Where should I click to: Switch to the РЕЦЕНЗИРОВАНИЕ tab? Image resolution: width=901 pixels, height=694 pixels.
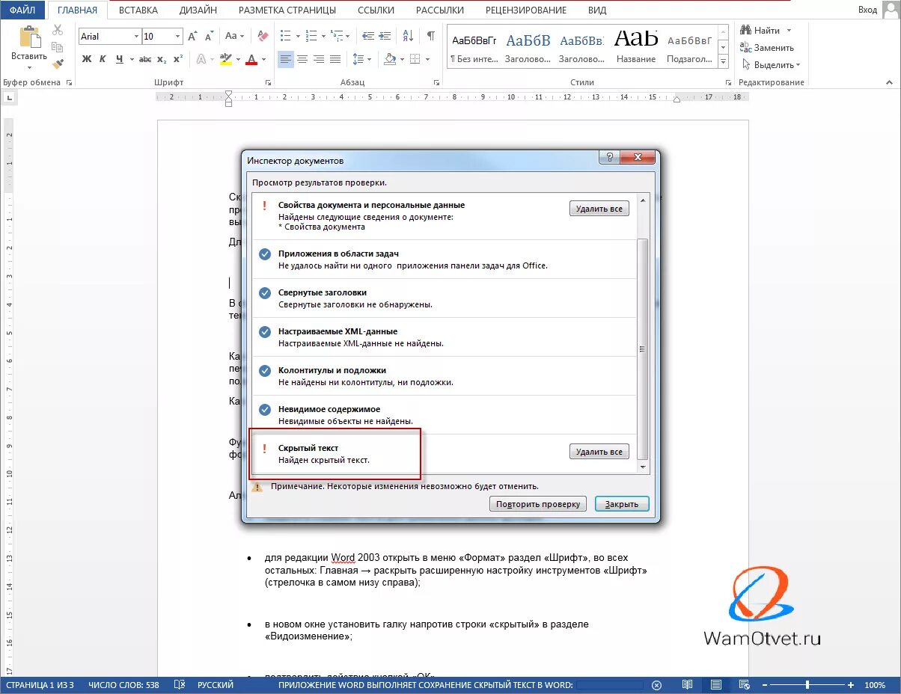pos(527,10)
